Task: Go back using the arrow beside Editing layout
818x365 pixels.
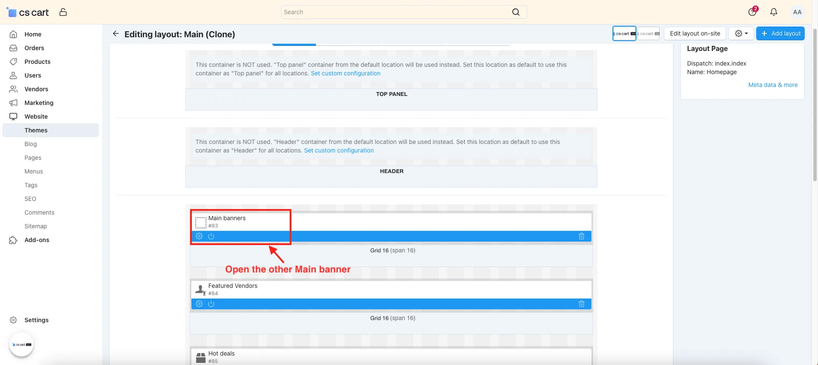Action: pos(116,33)
